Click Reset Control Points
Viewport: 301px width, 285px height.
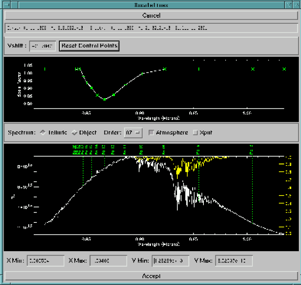pyautogui.click(x=89, y=46)
